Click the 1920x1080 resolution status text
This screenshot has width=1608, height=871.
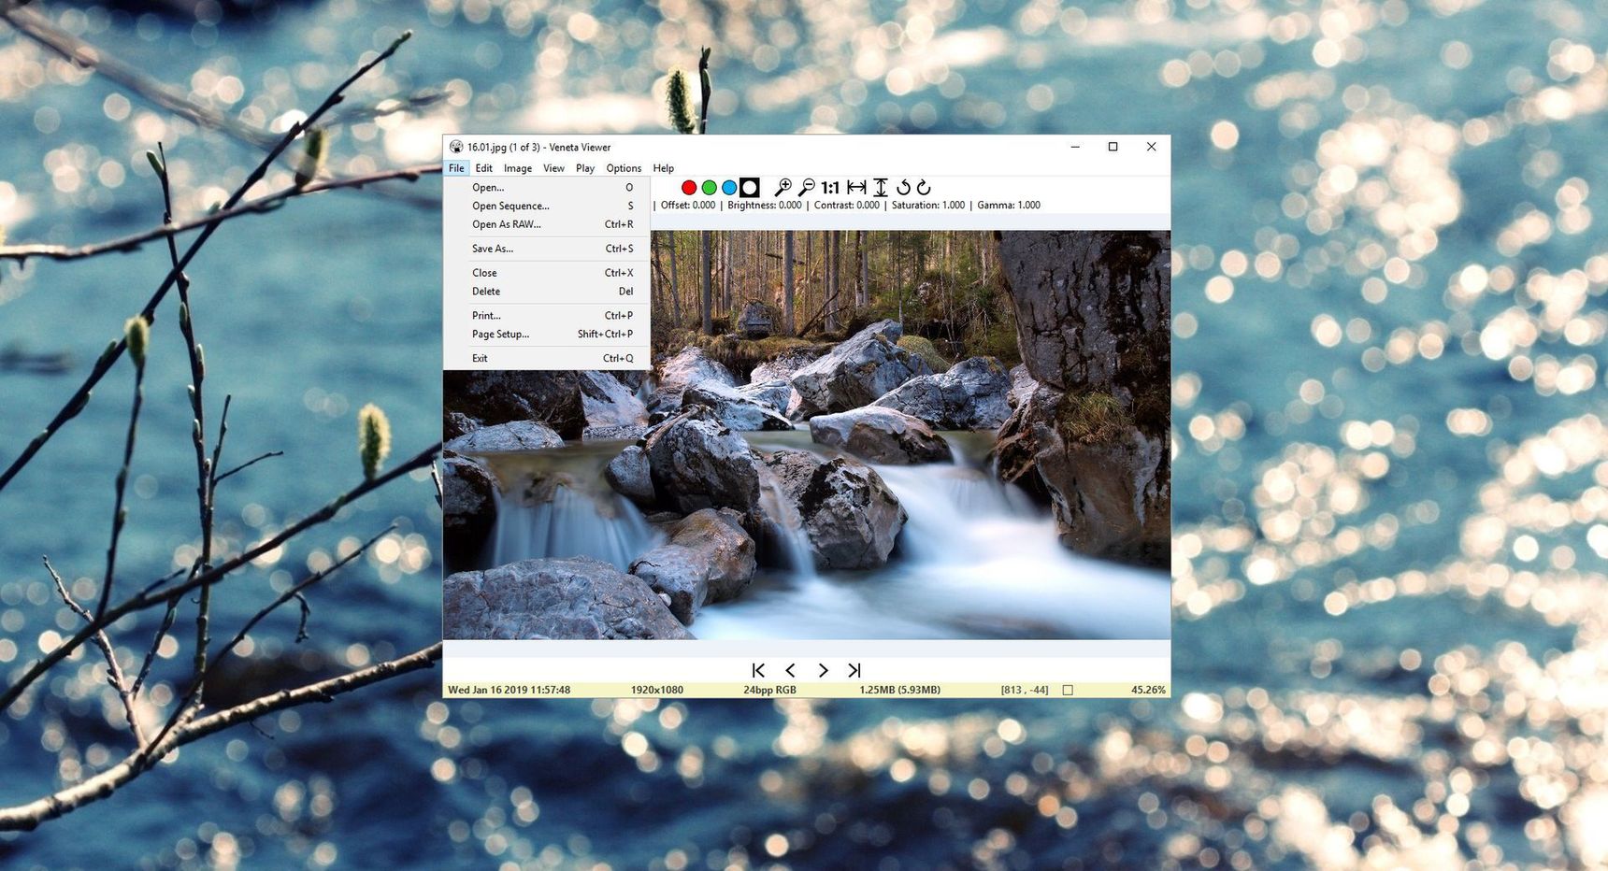657,690
